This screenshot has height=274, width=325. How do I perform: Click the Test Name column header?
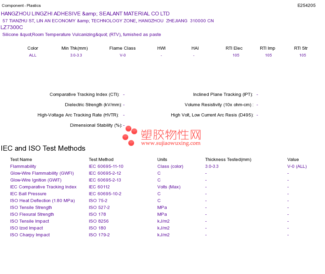[21, 160]
